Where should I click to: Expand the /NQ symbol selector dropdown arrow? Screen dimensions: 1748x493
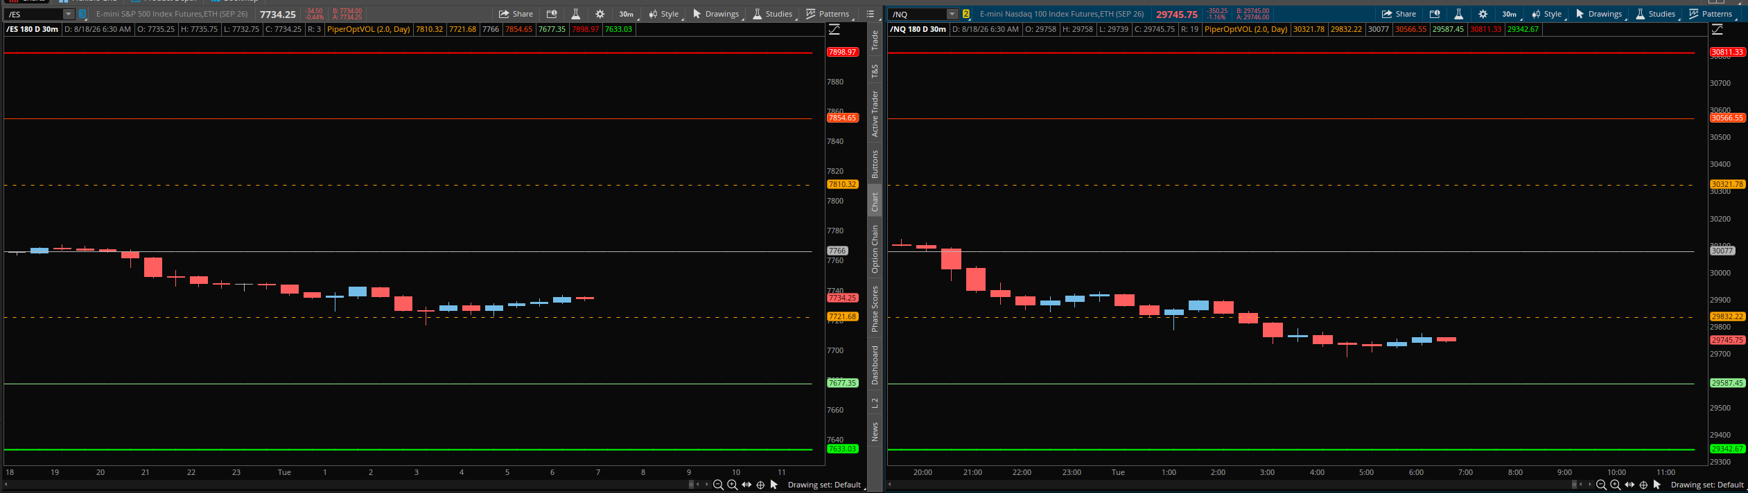[x=952, y=14]
